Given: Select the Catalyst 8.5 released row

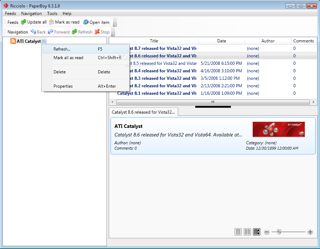Looking at the screenshot, I should click(x=213, y=63).
